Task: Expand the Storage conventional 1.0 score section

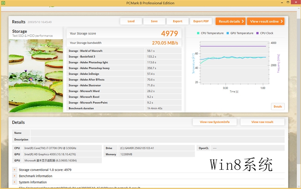Action: pos(15,170)
